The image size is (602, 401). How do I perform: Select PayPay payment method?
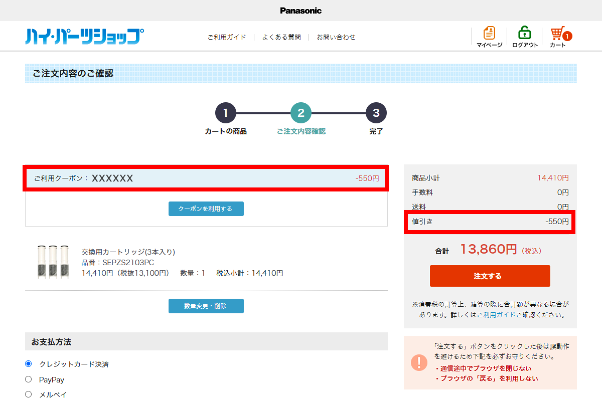coord(29,379)
